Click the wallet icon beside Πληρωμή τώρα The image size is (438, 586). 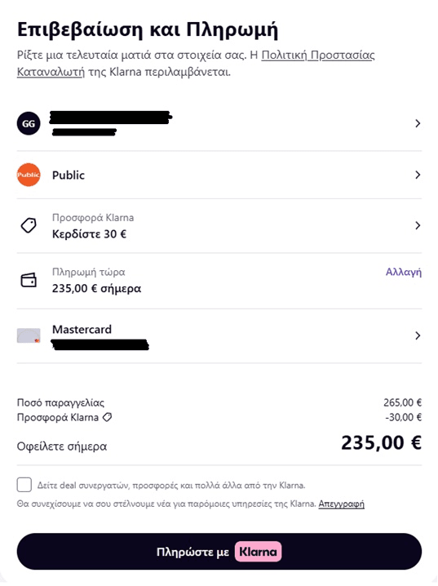coord(29,280)
